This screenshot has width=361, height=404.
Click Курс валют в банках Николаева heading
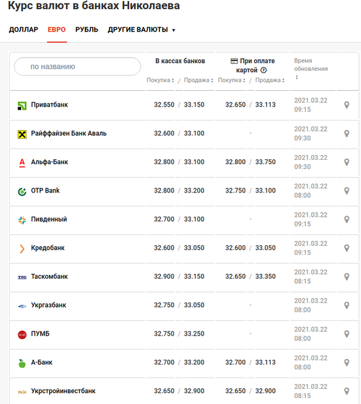94,5
